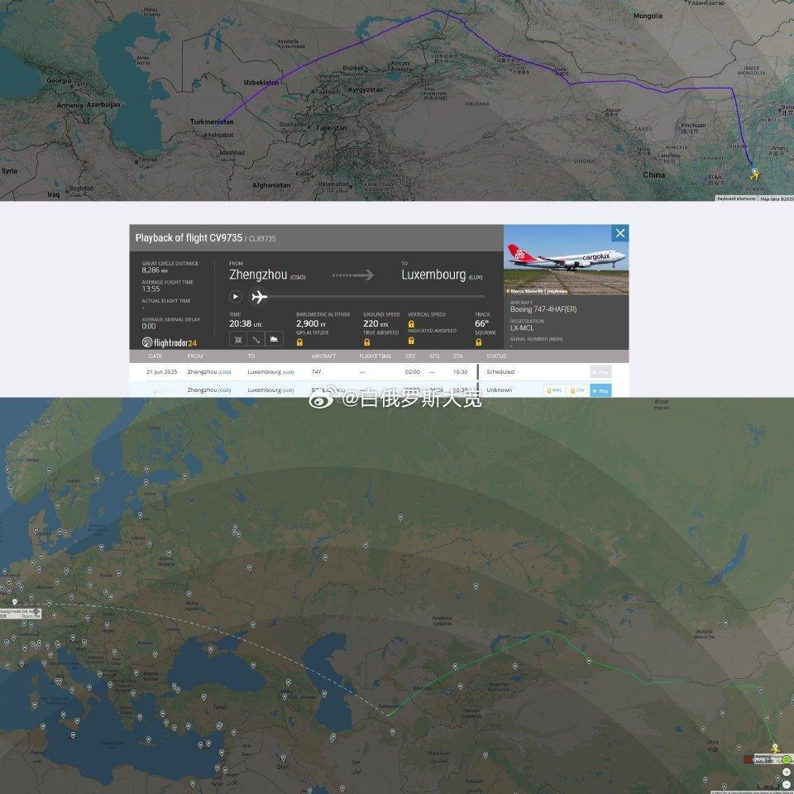Toggle the route path icon below the time
The height and width of the screenshot is (794, 794).
(x=256, y=340)
